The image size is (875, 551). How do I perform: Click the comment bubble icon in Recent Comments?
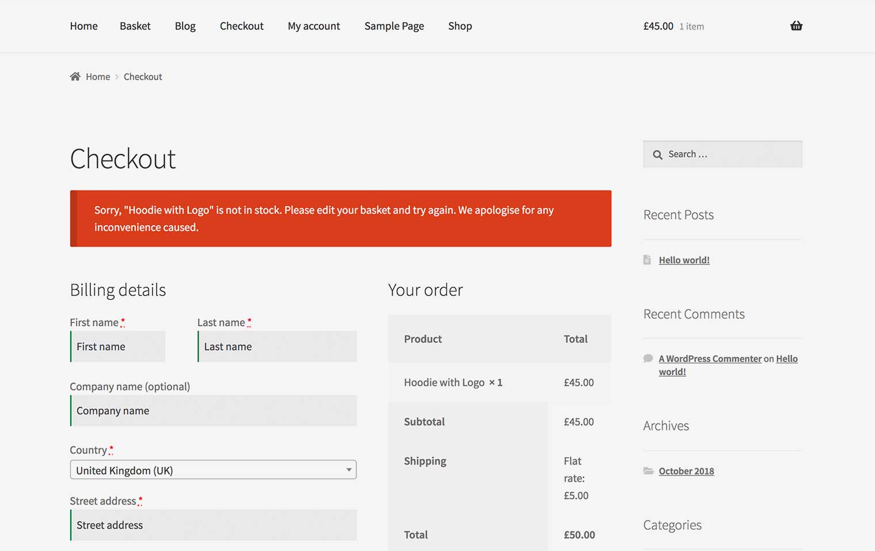648,358
